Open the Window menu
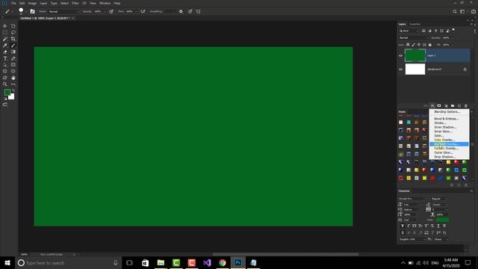This screenshot has height=269, width=478. [x=105, y=3]
